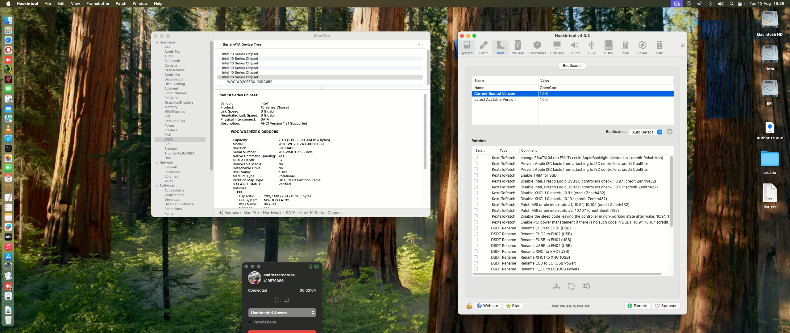The image size is (790, 333).
Task: Select the Boot toolbar icon
Action: 501,48
